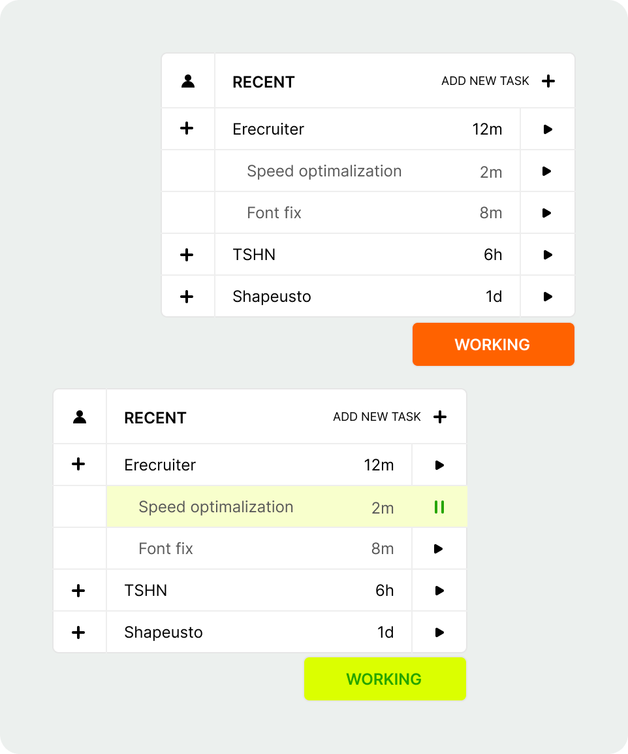Start Font fix timer in top panel
The image size is (628, 754).
tap(547, 213)
